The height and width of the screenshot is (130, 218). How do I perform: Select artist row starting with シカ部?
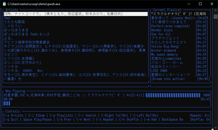75,50
